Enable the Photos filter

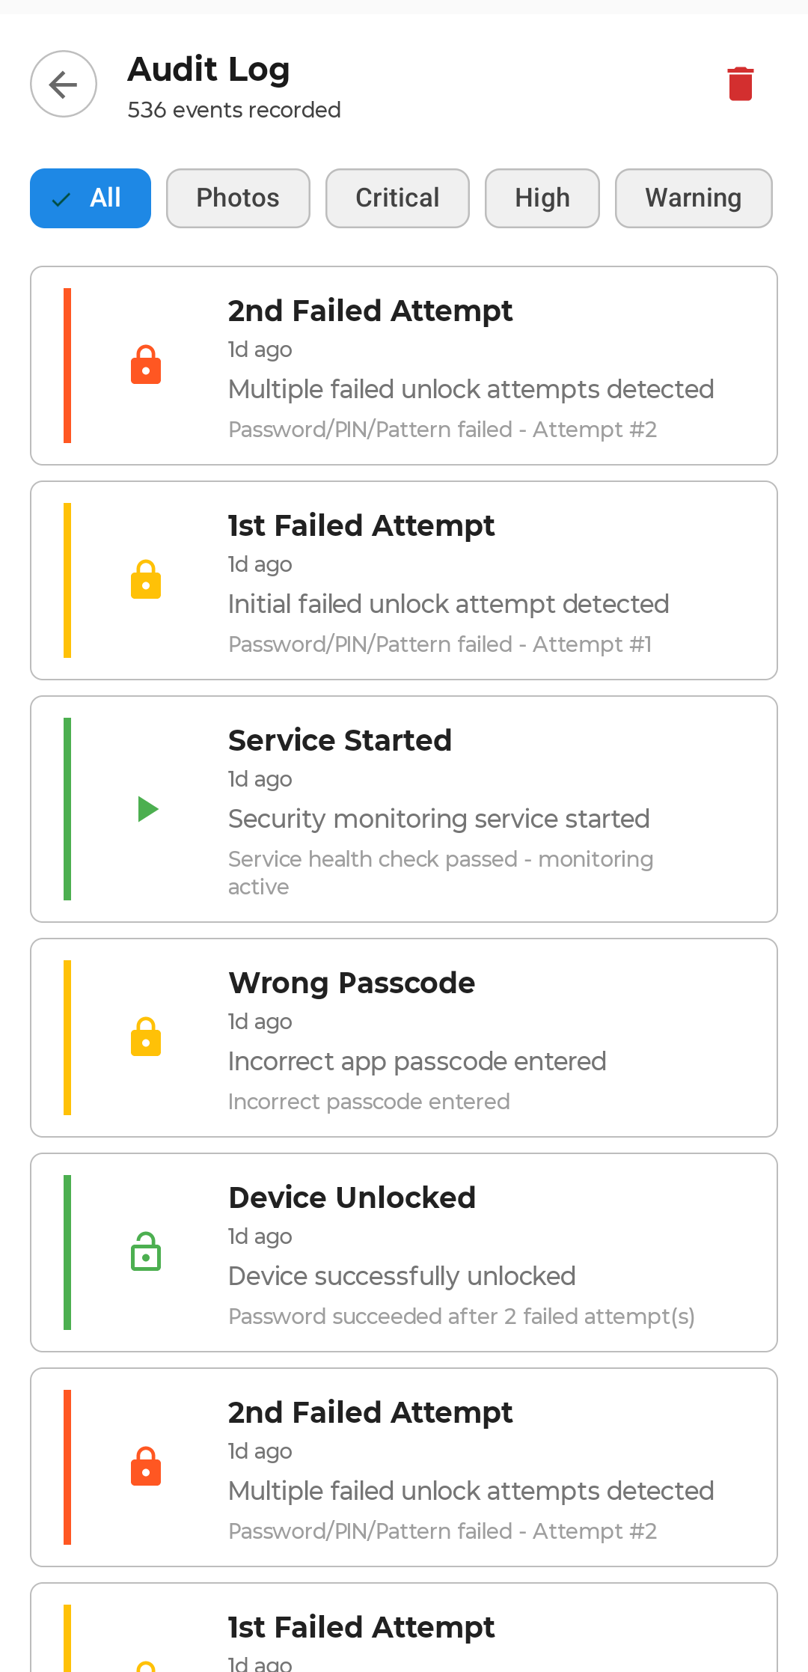click(238, 198)
